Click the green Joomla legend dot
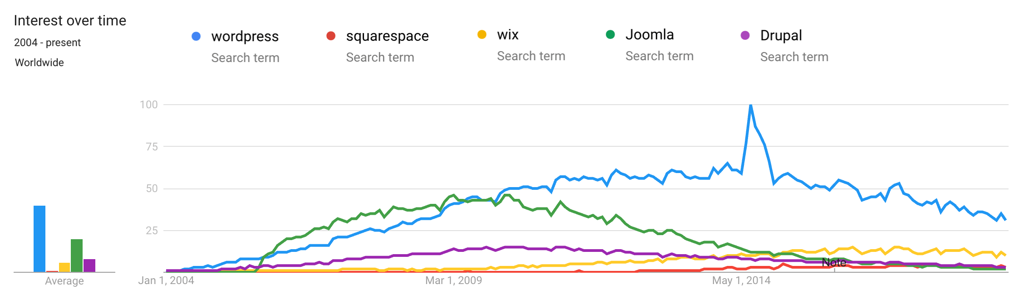Image resolution: width=1024 pixels, height=299 pixels. point(610,34)
